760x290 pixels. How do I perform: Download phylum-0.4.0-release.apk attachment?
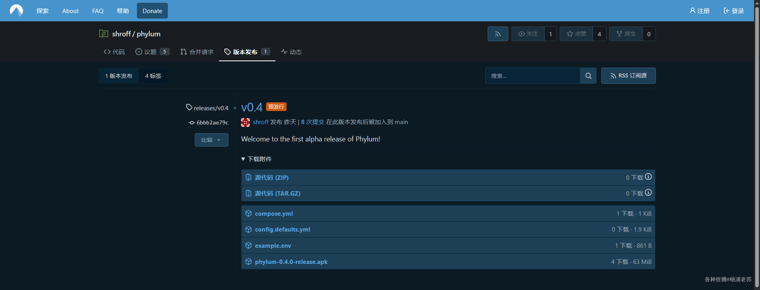pyautogui.click(x=291, y=262)
